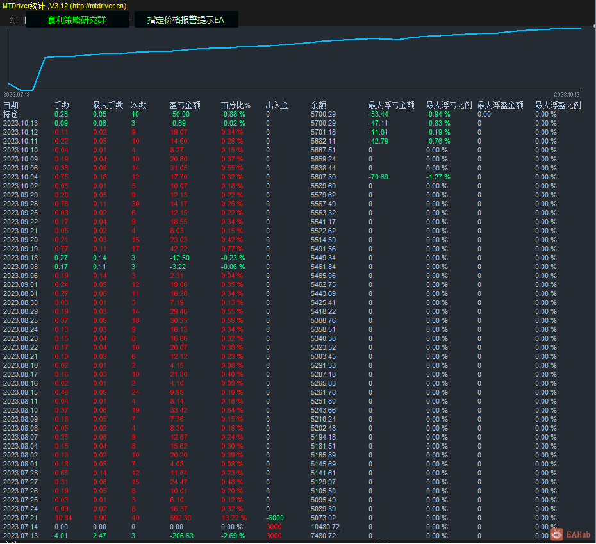Click the 592.30 profit value

(181, 518)
